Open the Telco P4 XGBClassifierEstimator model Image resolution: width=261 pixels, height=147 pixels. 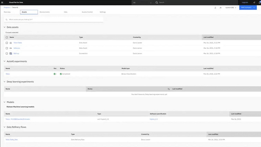coord(18,119)
